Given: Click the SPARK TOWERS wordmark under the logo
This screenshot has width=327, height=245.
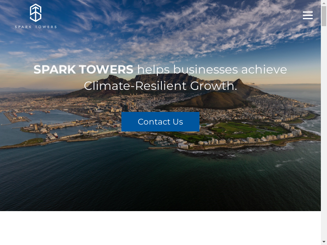Looking at the screenshot, I should click(36, 27).
